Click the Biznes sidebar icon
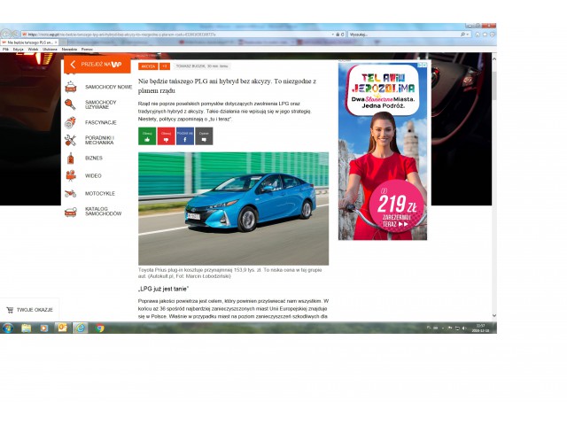 (x=70, y=158)
